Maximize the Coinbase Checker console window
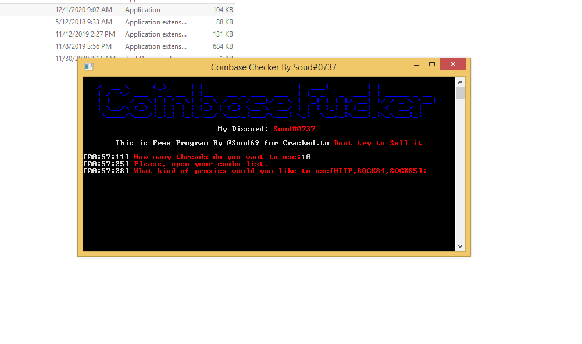The width and height of the screenshot is (582, 344). click(432, 64)
